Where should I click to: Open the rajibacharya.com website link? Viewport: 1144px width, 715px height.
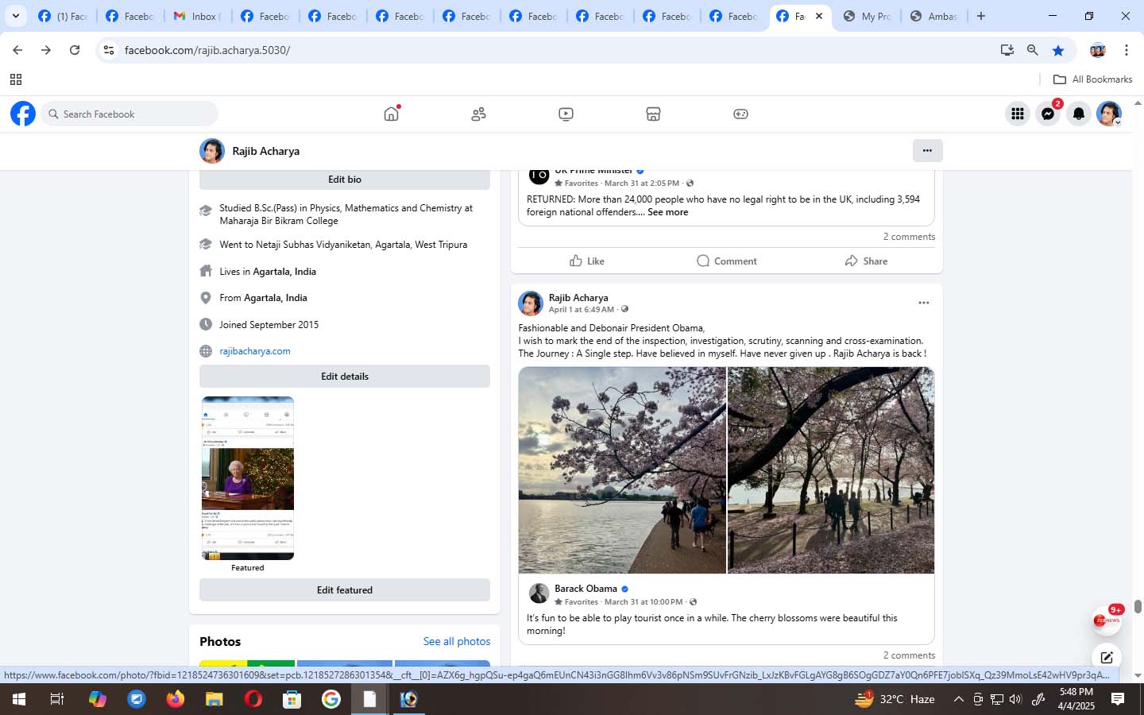[x=255, y=350]
